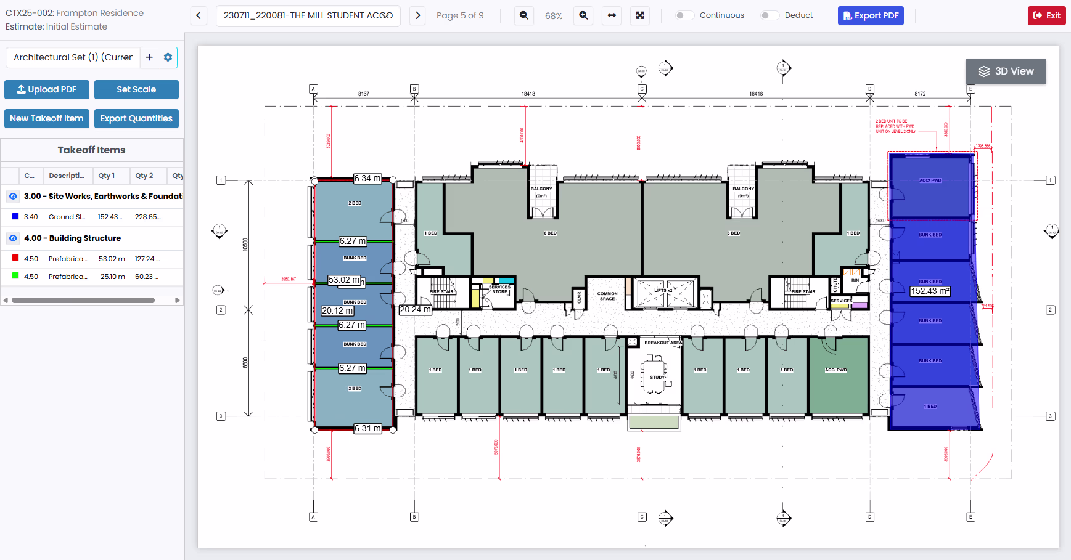Add a new drawing set plus icon
The image size is (1071, 560).
(149, 57)
